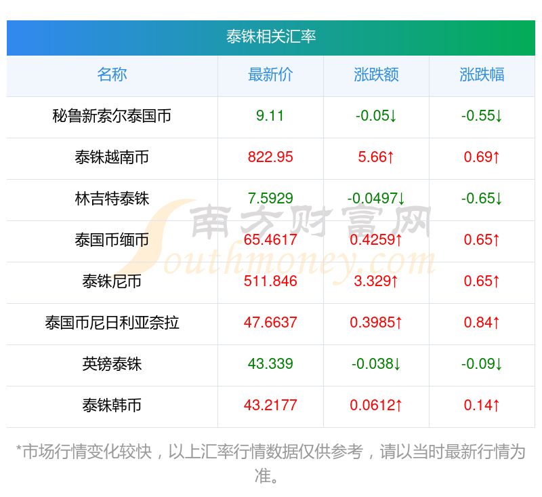542x497 pixels.
Task: Click the 名称 column header
Action: (x=112, y=75)
